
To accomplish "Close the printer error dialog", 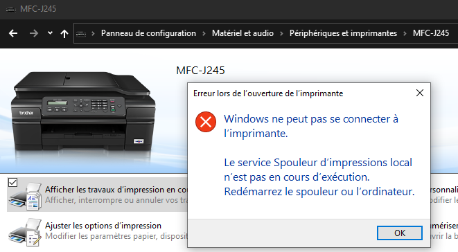I will pyautogui.click(x=420, y=93).
